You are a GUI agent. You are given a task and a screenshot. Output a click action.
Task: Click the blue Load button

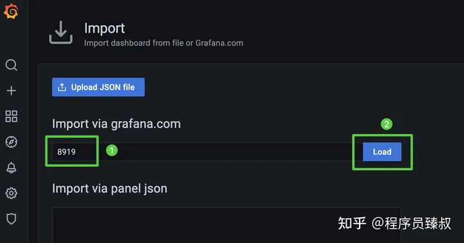[x=382, y=152]
